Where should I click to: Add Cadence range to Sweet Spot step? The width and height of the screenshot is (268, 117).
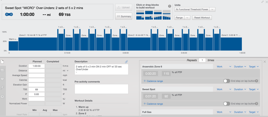pyautogui.click(x=153, y=104)
